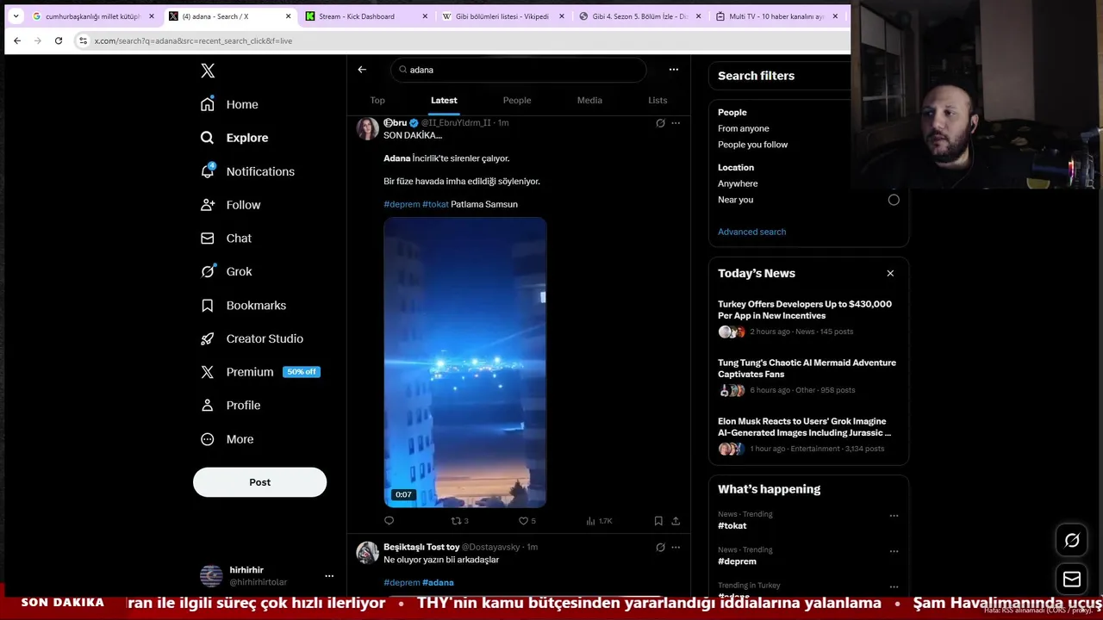This screenshot has height=620, width=1103.
Task: Open the Follow people icon
Action: click(x=208, y=205)
